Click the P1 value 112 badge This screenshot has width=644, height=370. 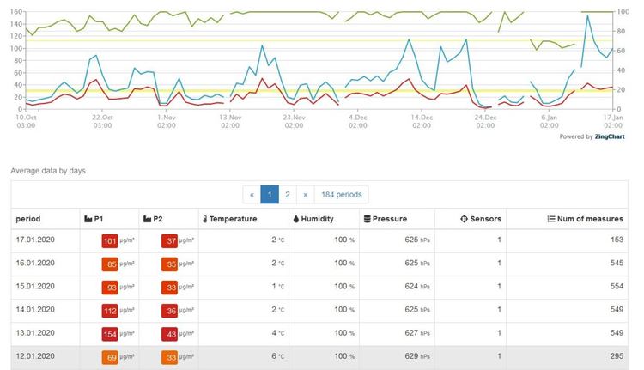pos(110,311)
